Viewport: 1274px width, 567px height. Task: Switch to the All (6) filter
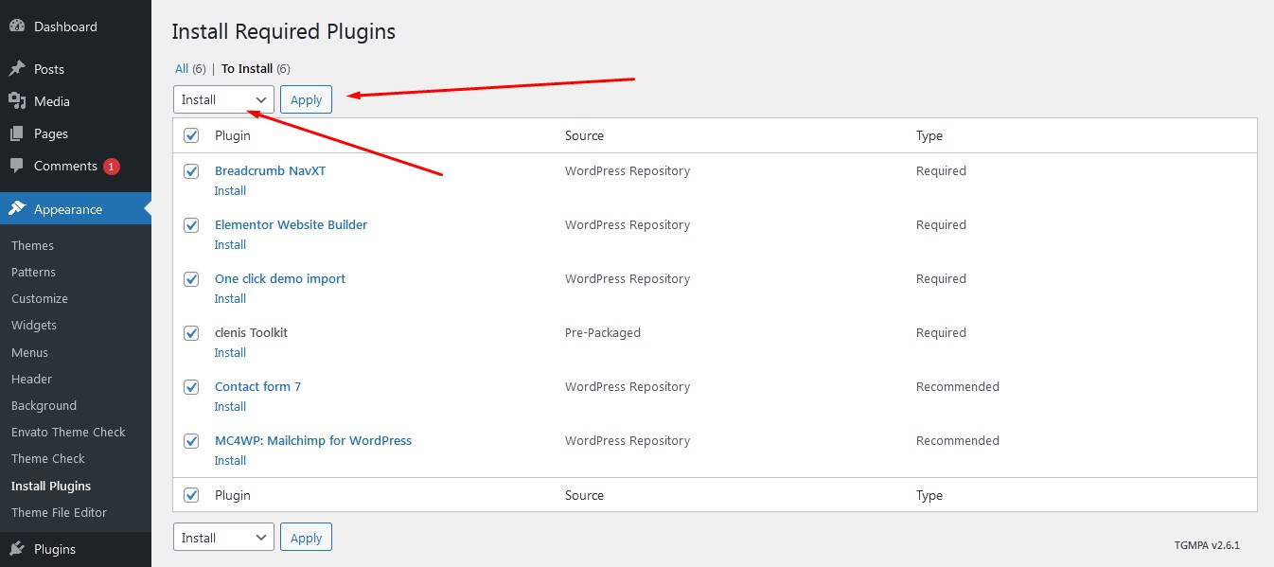tap(182, 68)
